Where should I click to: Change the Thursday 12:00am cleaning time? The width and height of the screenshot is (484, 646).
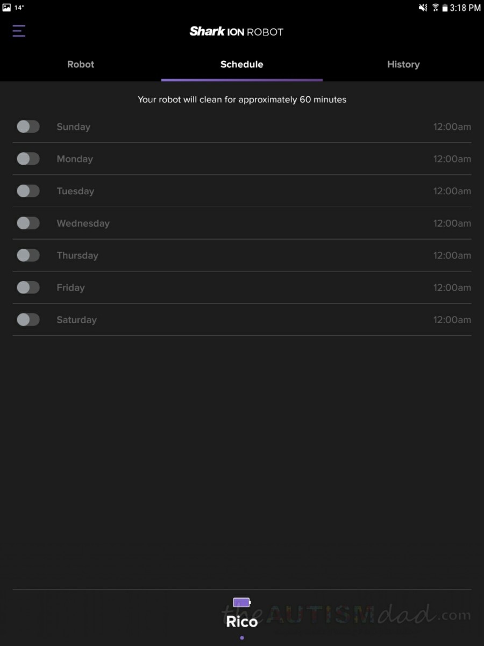[452, 255]
